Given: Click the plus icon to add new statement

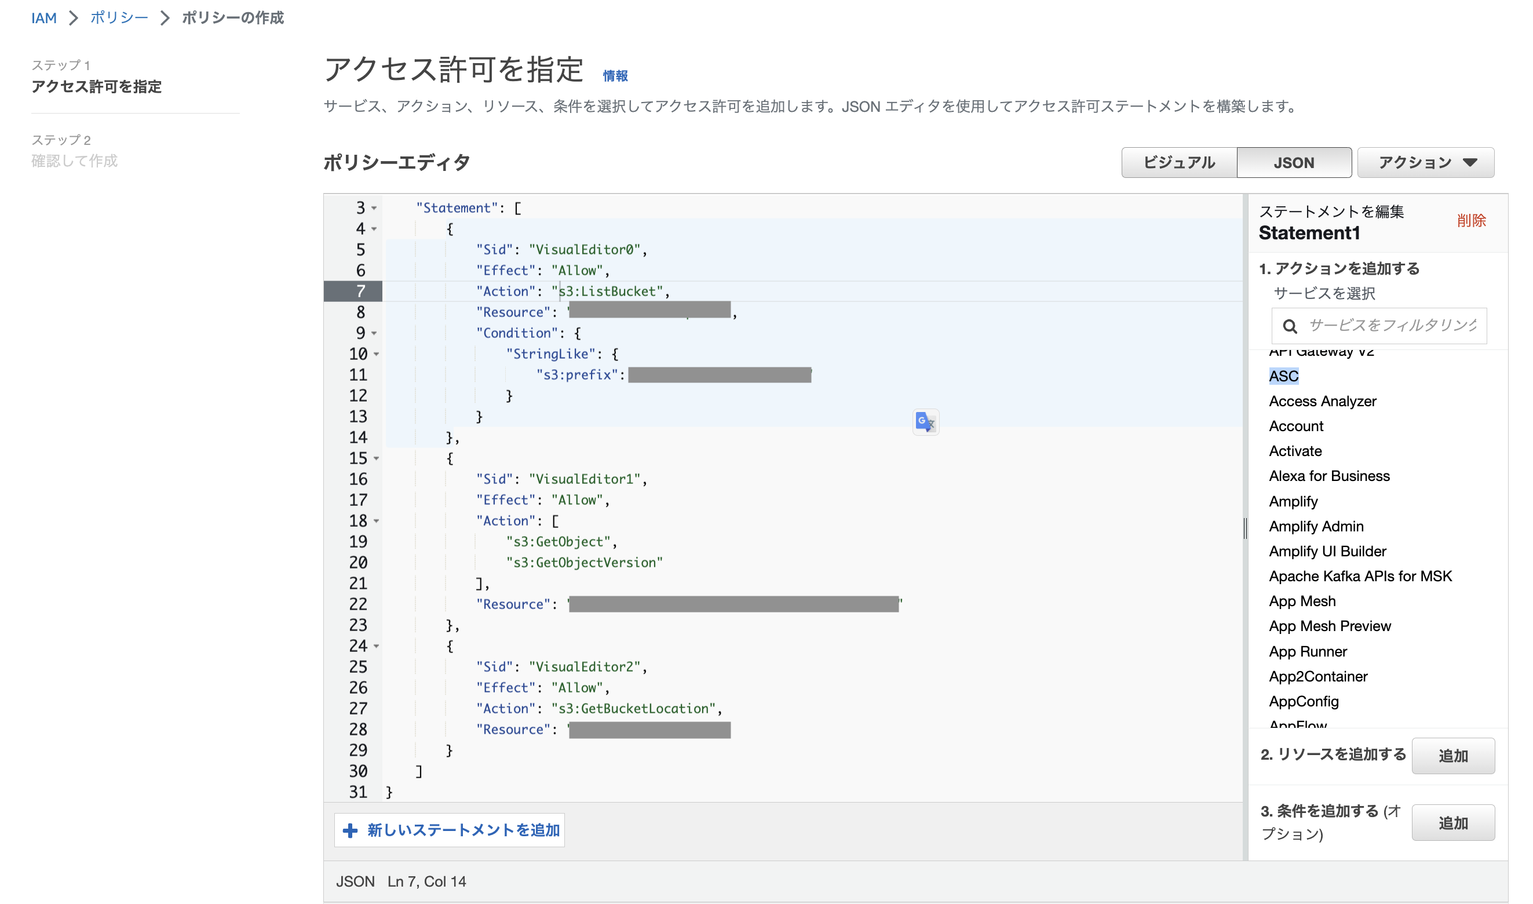Looking at the screenshot, I should coord(350,830).
